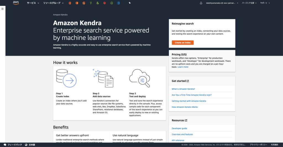Expand the リソースグループ dropdown menu

(53, 3)
